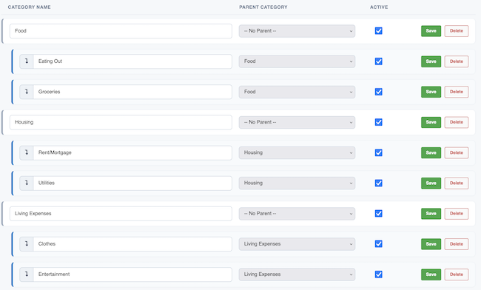This screenshot has height=290, width=481.
Task: Save the Food category
Action: tap(431, 31)
